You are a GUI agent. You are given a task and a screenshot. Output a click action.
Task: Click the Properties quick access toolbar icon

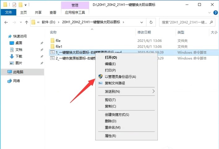(x=14, y=5)
